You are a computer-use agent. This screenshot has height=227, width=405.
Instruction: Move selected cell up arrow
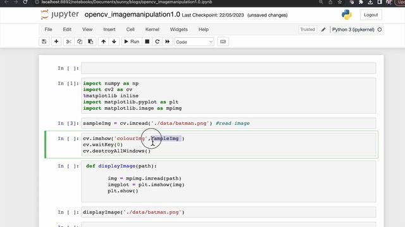(103, 42)
